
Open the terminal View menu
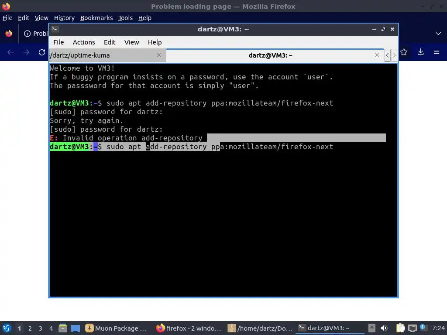coord(131,42)
